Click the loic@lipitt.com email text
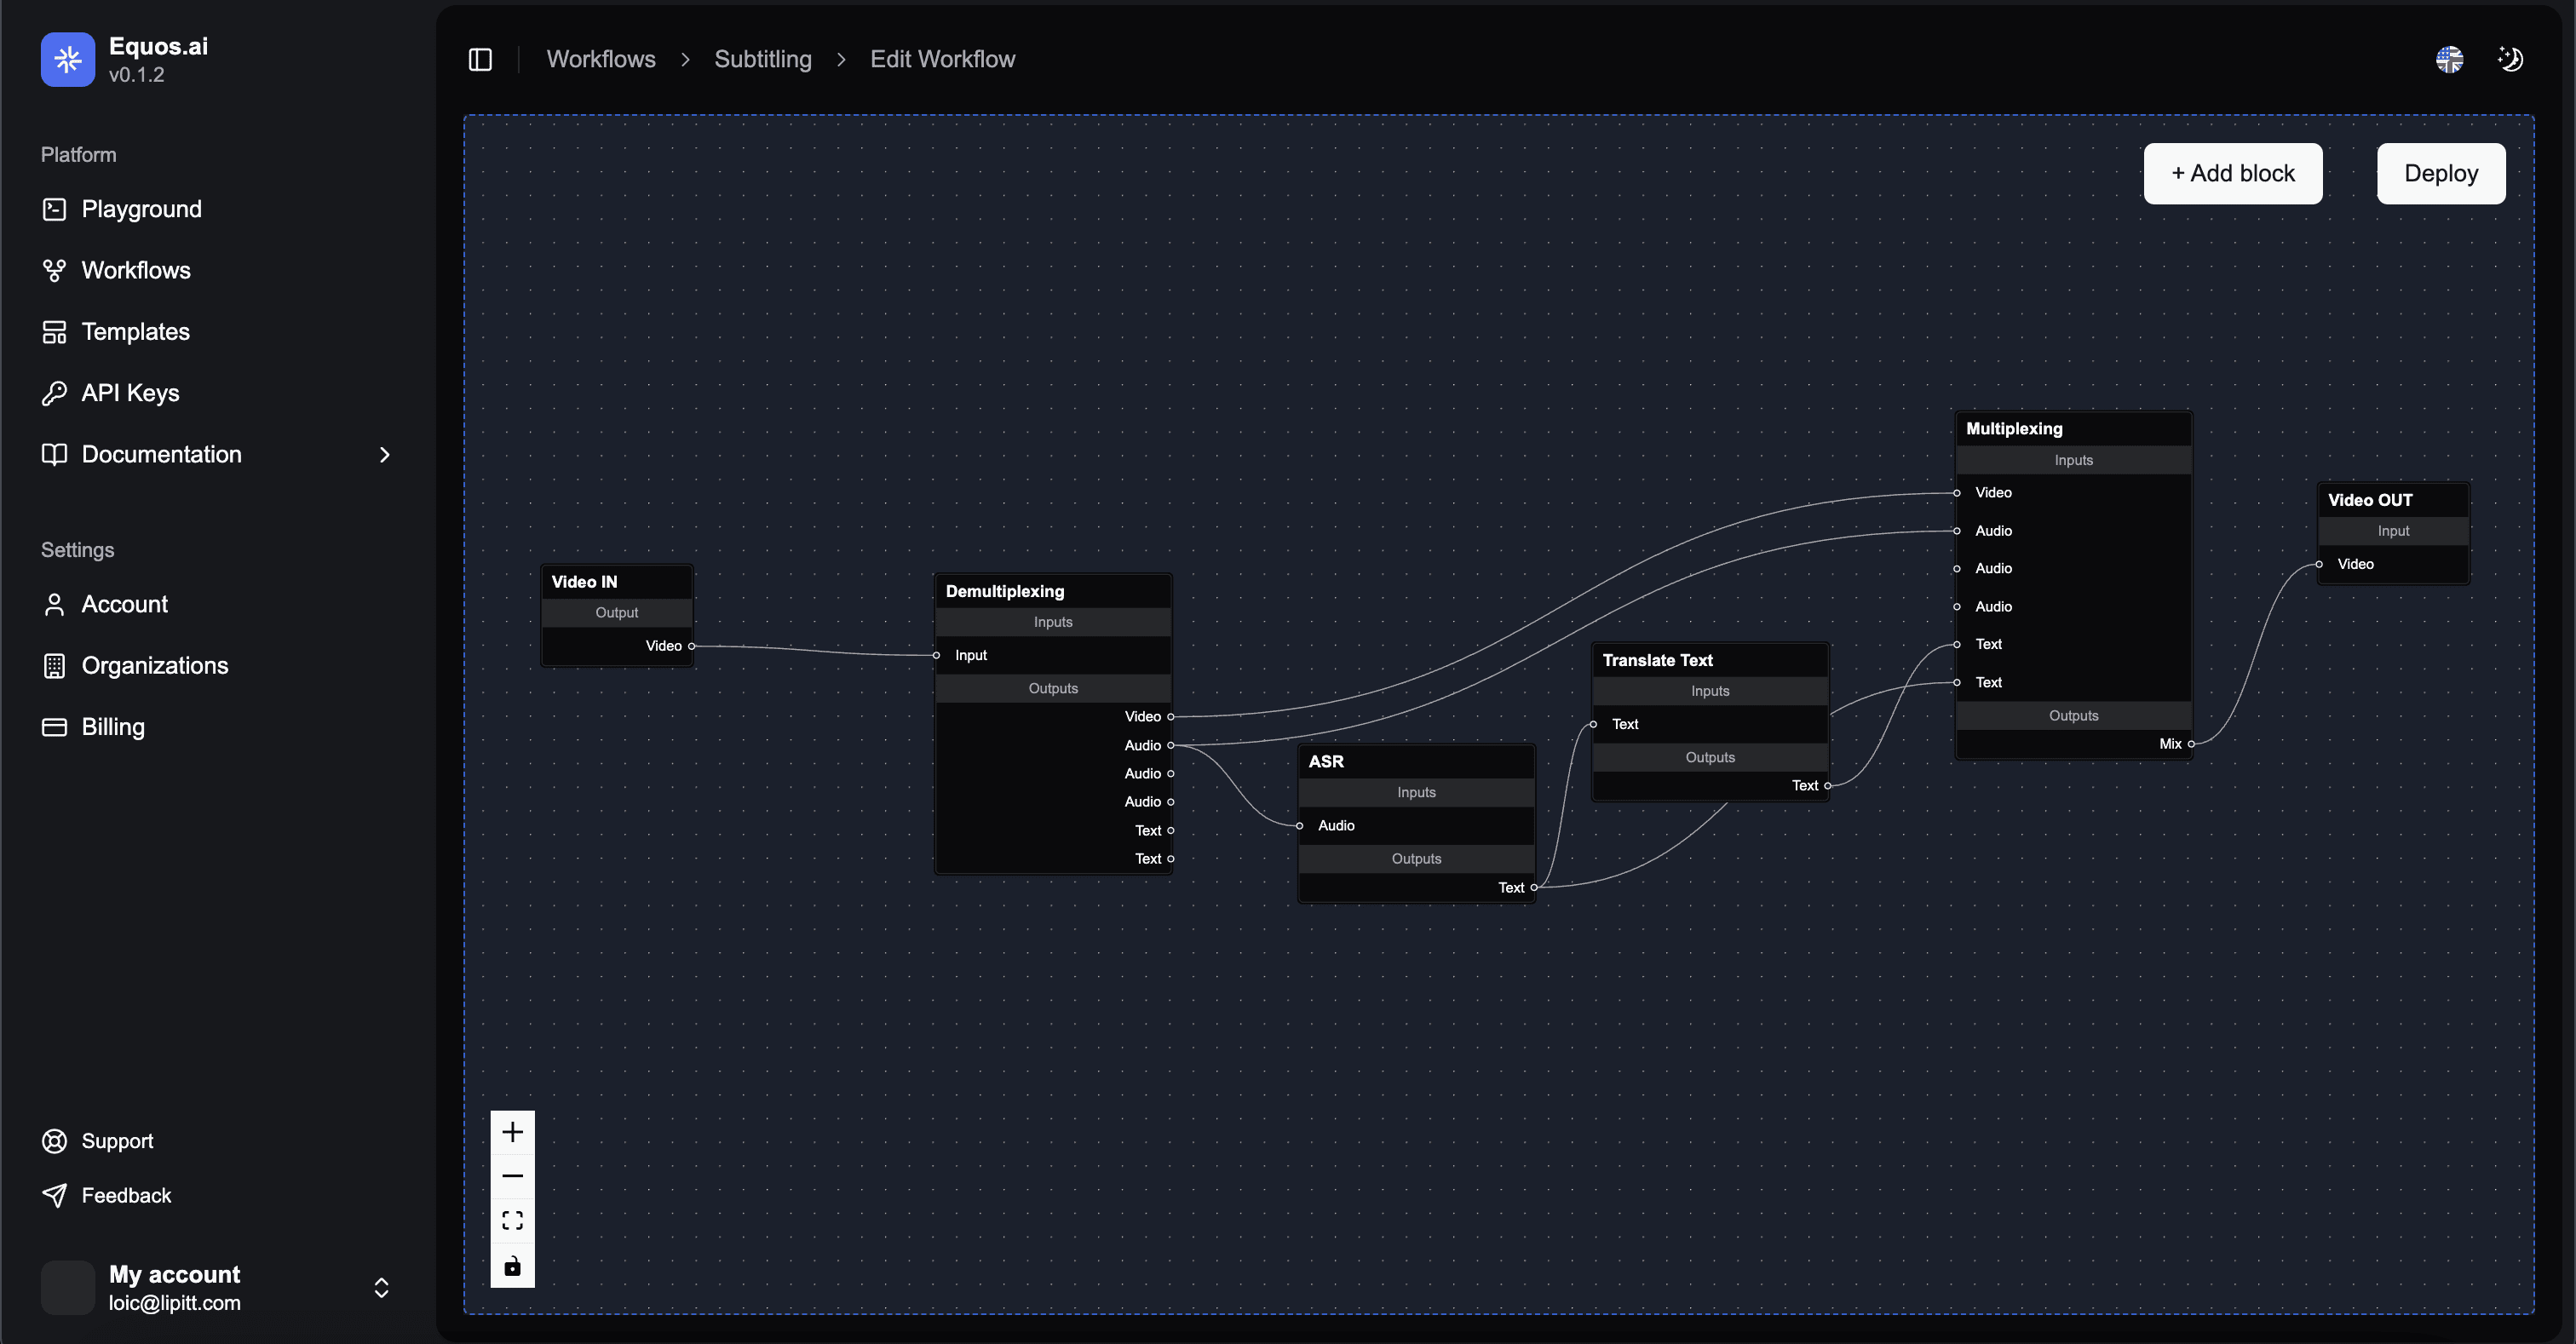The image size is (2576, 1344). 175,1303
